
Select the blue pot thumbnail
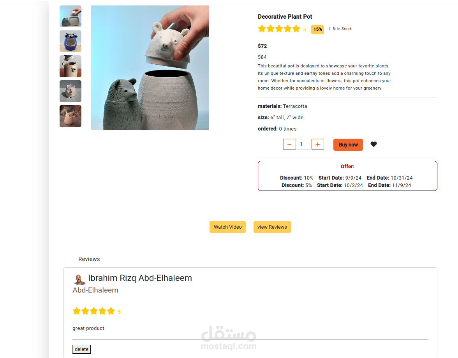coord(70,41)
